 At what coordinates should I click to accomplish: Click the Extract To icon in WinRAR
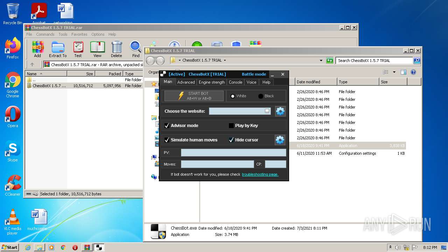58,49
